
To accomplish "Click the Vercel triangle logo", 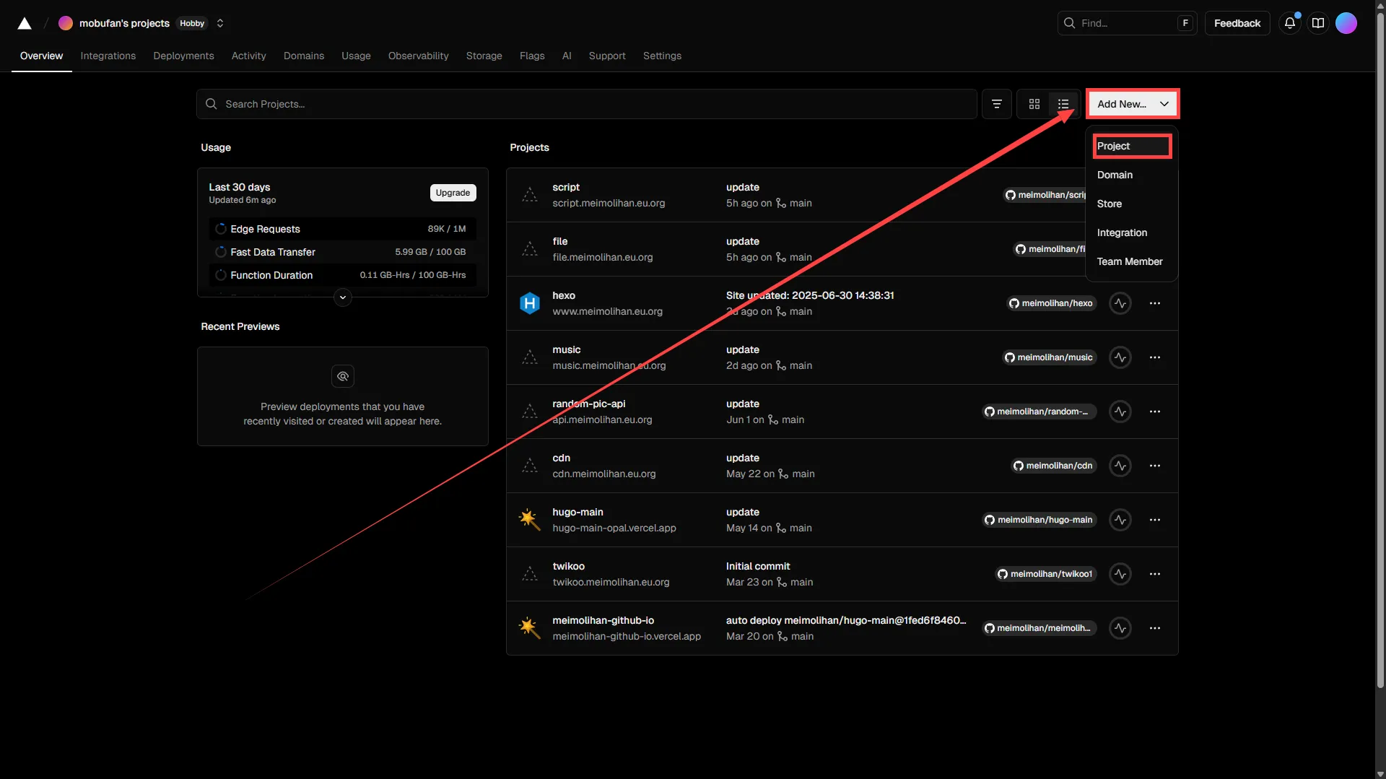I will pyautogui.click(x=25, y=23).
